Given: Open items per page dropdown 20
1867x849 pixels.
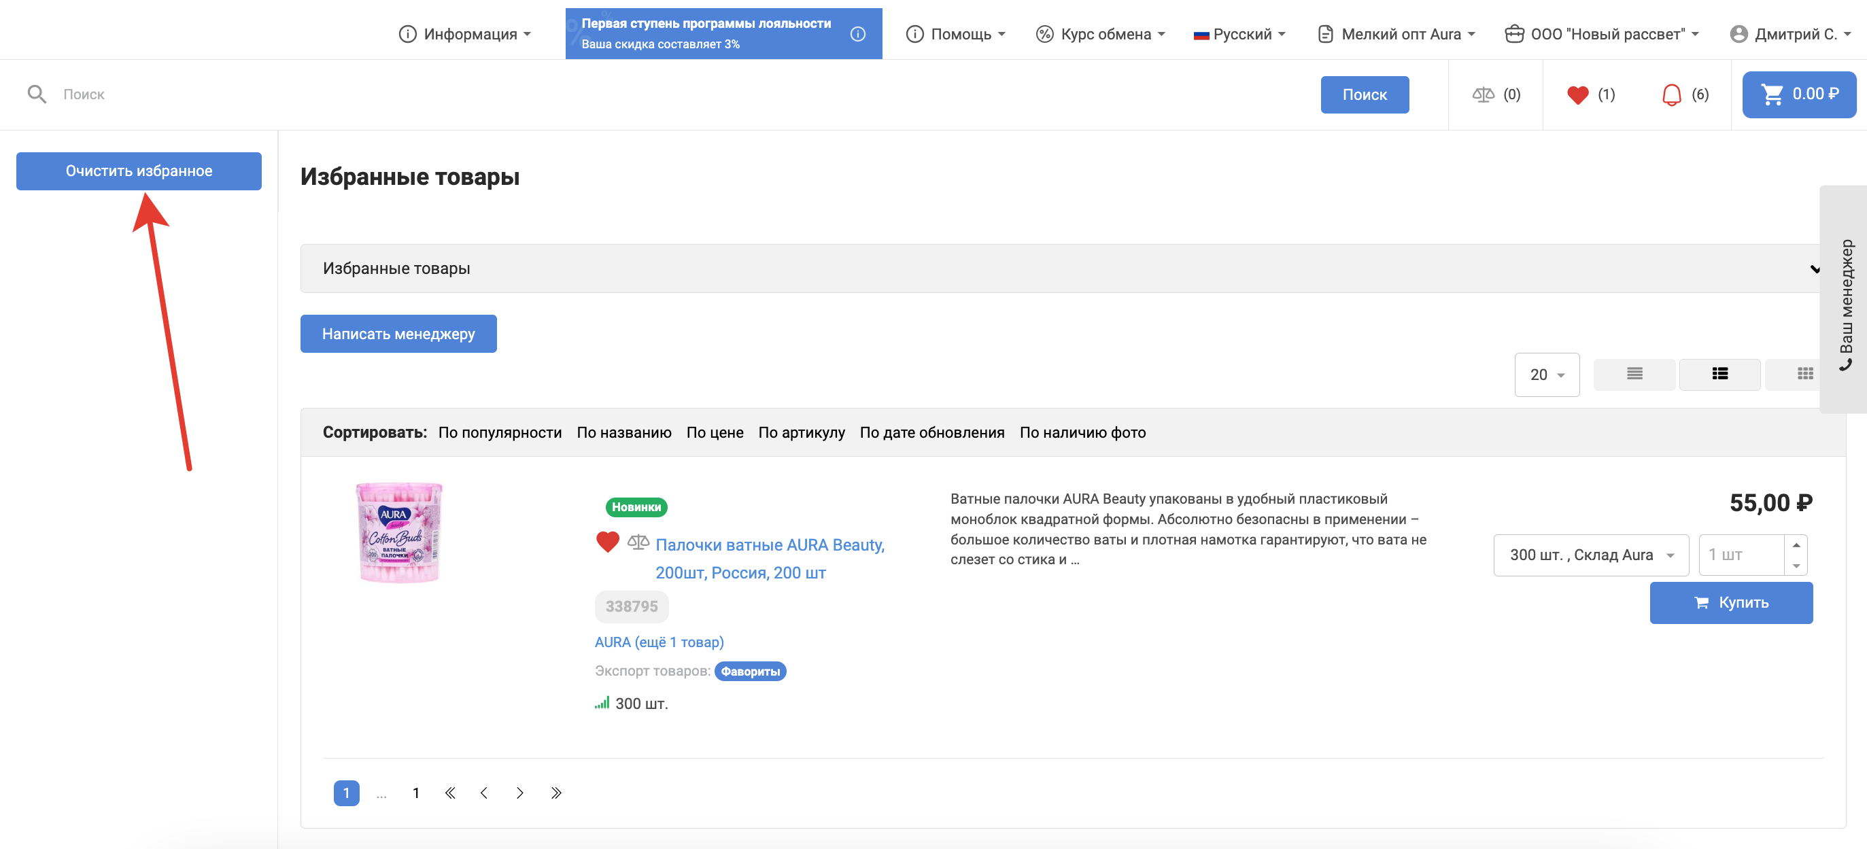Looking at the screenshot, I should click(1546, 375).
